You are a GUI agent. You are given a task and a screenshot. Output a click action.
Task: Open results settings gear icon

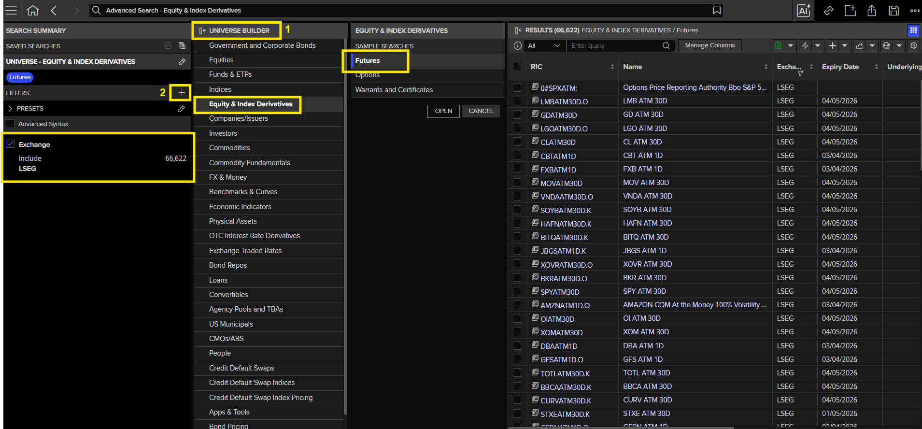(913, 45)
